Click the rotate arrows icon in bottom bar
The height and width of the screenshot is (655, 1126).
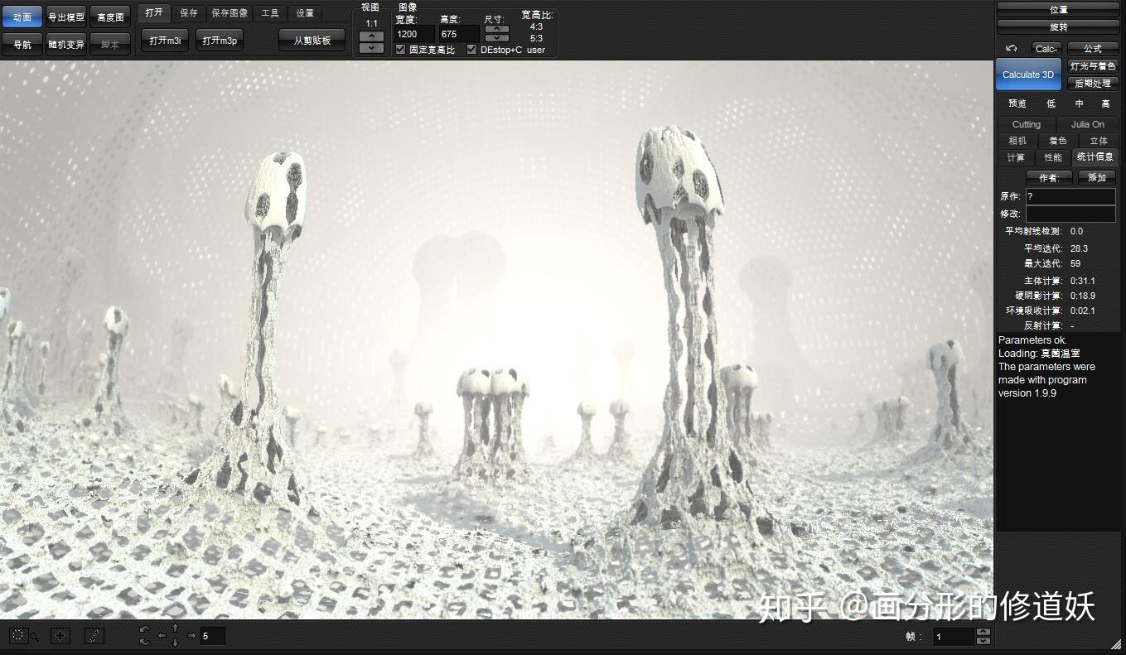[145, 636]
